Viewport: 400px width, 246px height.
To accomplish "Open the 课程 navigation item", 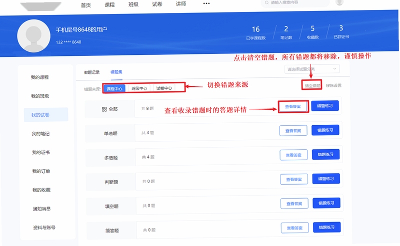I will point(109,5).
